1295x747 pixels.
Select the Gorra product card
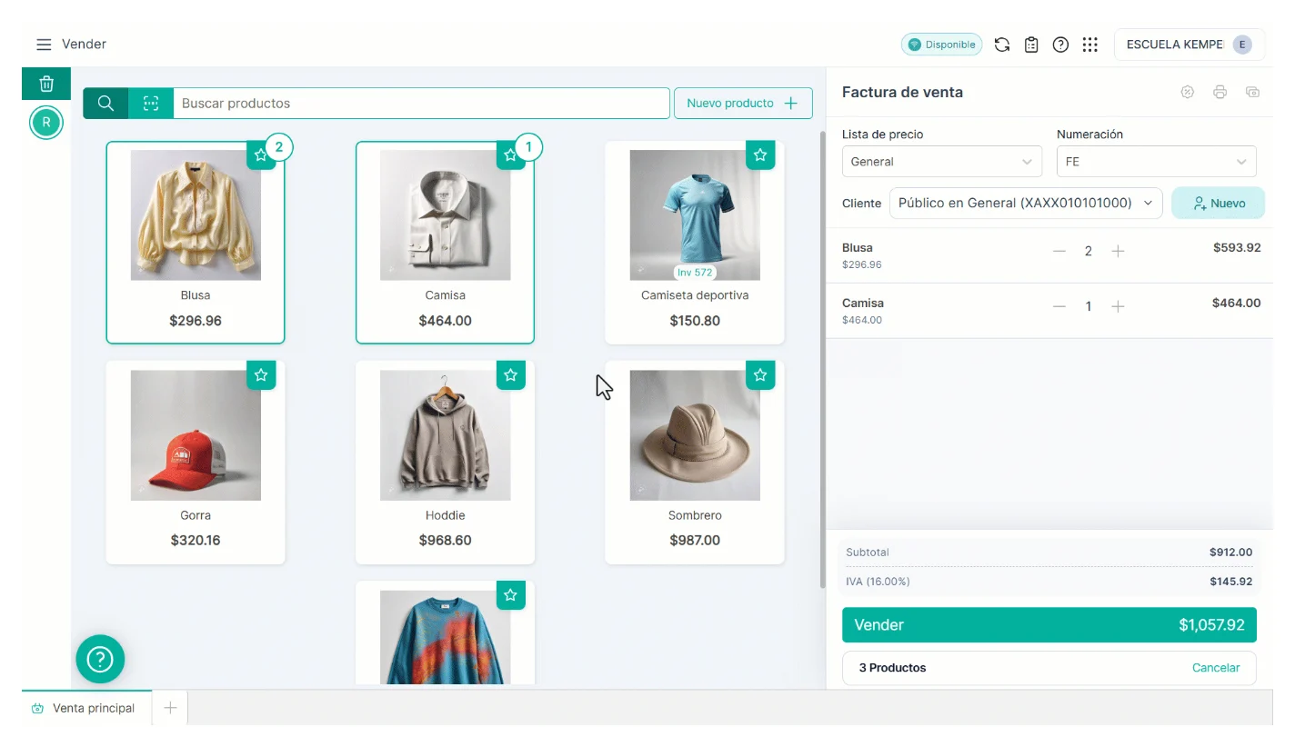coord(196,463)
